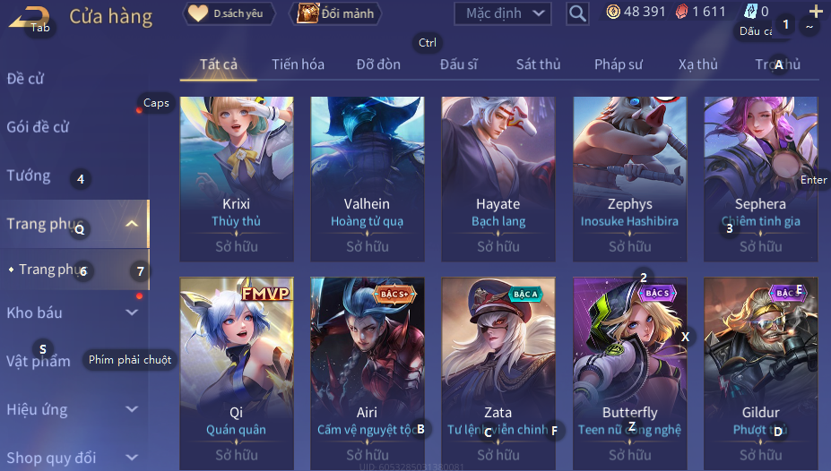Open the search magnifier icon

577,13
